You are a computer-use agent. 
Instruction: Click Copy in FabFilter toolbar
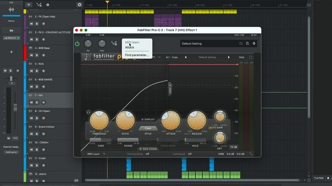coord(175,57)
